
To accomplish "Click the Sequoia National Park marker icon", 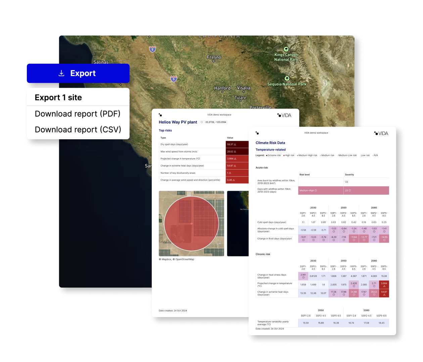I will point(287,78).
